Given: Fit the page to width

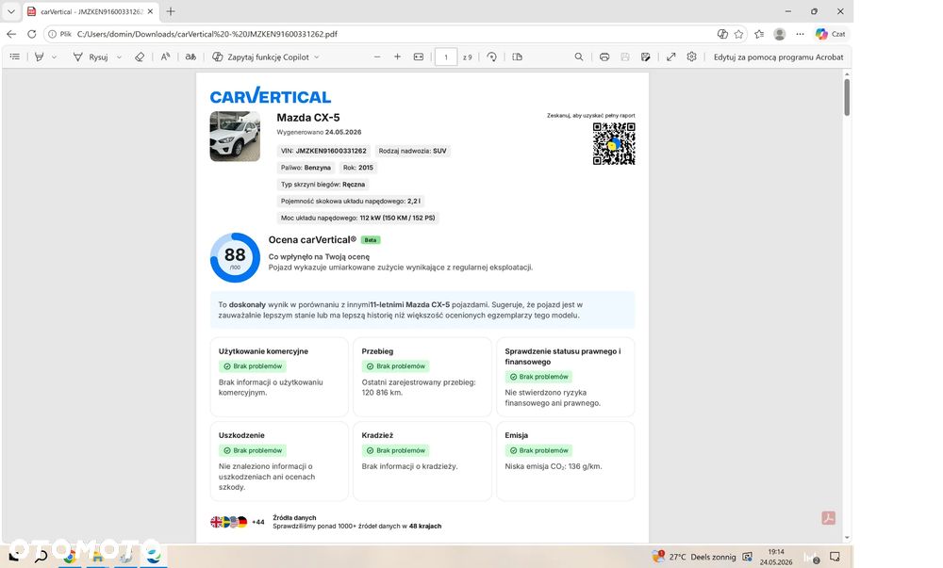Looking at the screenshot, I should click(x=419, y=57).
